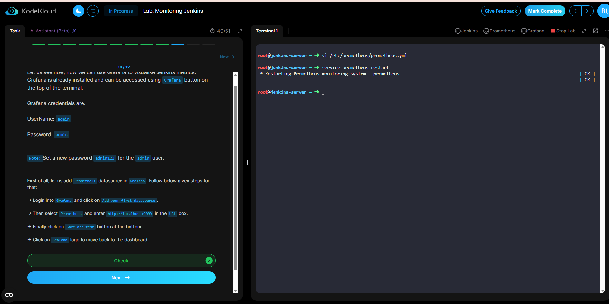Click Stop Lab button
The image size is (609, 304).
click(563, 31)
